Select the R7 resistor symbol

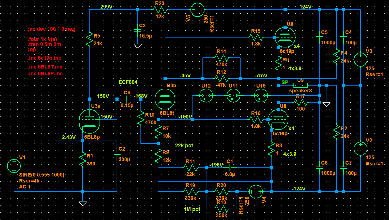(158, 131)
